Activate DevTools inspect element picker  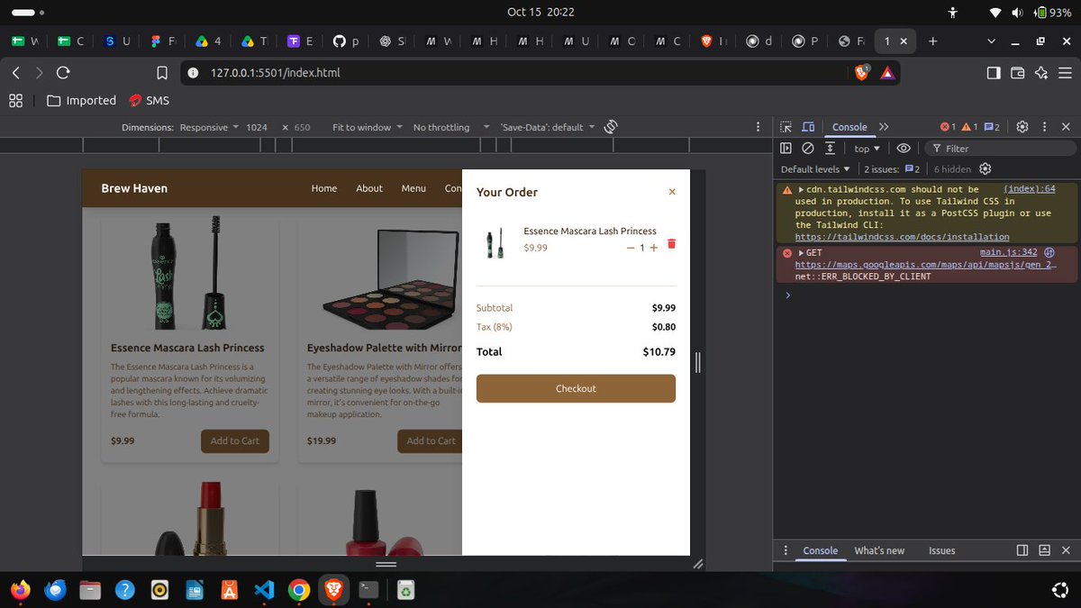pos(786,127)
